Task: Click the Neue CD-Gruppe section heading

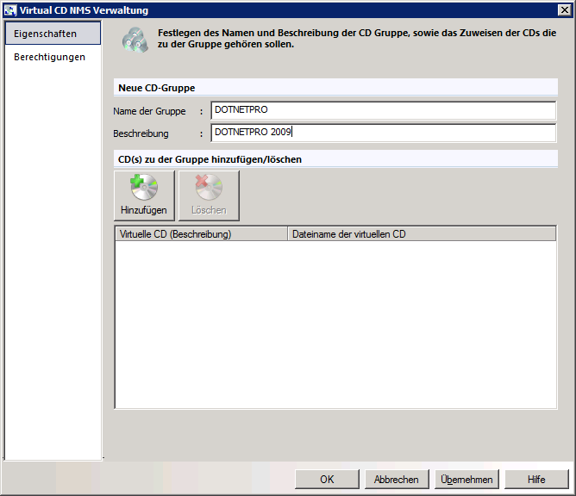Action: point(156,88)
